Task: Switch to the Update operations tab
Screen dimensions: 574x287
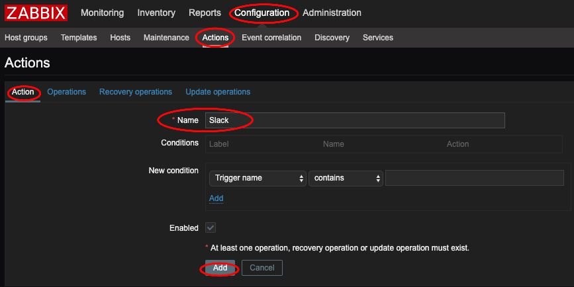Action: pos(218,92)
